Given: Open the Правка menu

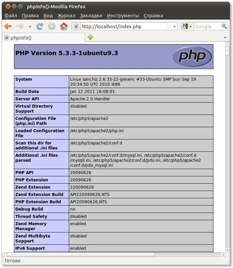Looking at the screenshot, I should pyautogui.click(x=30, y=16).
